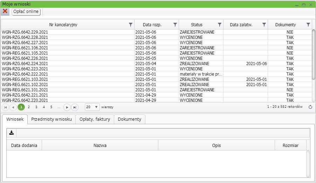Click the ellipsis for more pages
The height and width of the screenshot is (183, 316).
point(59,107)
